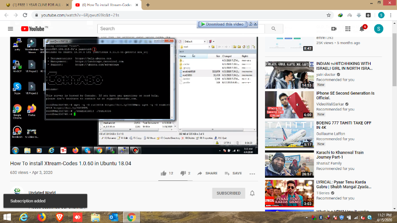Screen dimensions: 397x223
Task: Visit the Updated World channel name
Action: pyautogui.click(x=42, y=193)
